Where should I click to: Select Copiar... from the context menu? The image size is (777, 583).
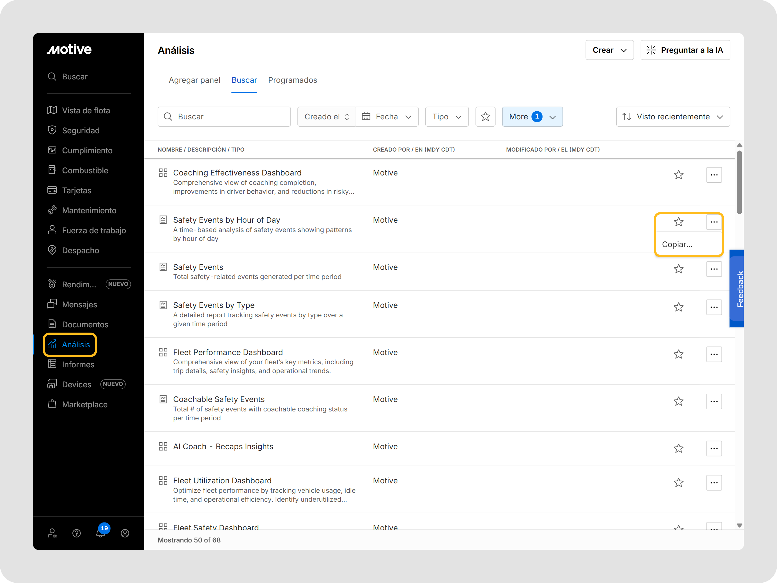[677, 244]
